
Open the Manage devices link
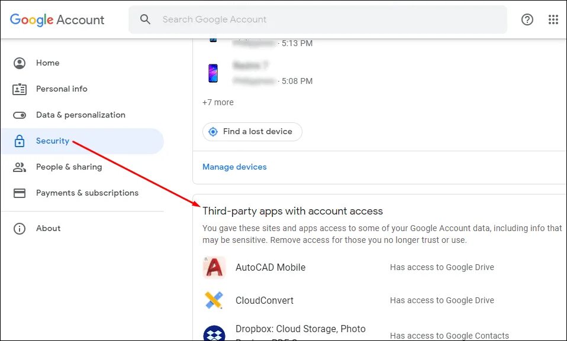point(234,167)
